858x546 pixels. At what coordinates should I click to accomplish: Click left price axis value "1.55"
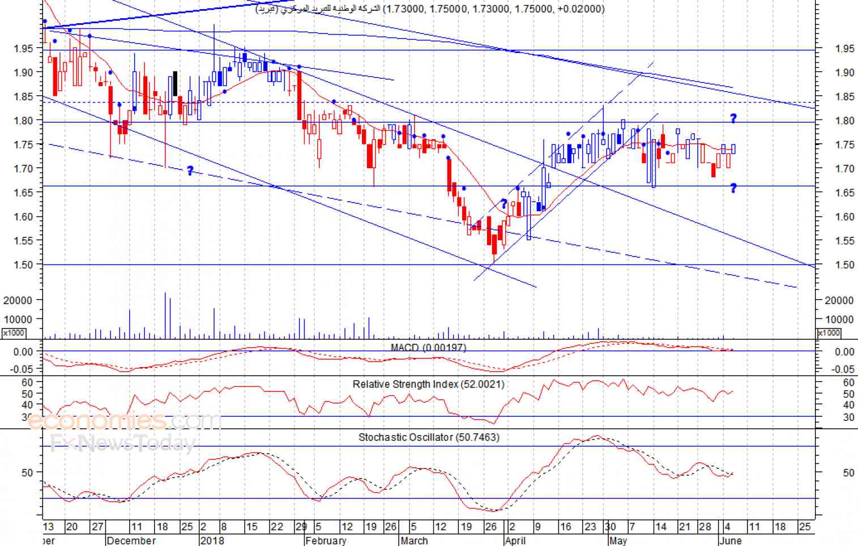24,241
